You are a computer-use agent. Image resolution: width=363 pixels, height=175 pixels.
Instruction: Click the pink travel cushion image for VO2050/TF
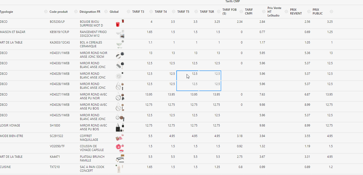(120, 148)
